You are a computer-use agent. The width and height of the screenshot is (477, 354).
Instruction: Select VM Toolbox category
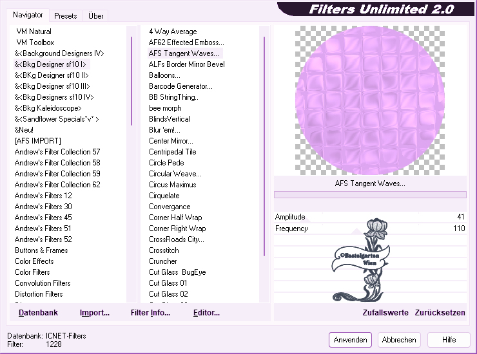pyautogui.click(x=35, y=42)
